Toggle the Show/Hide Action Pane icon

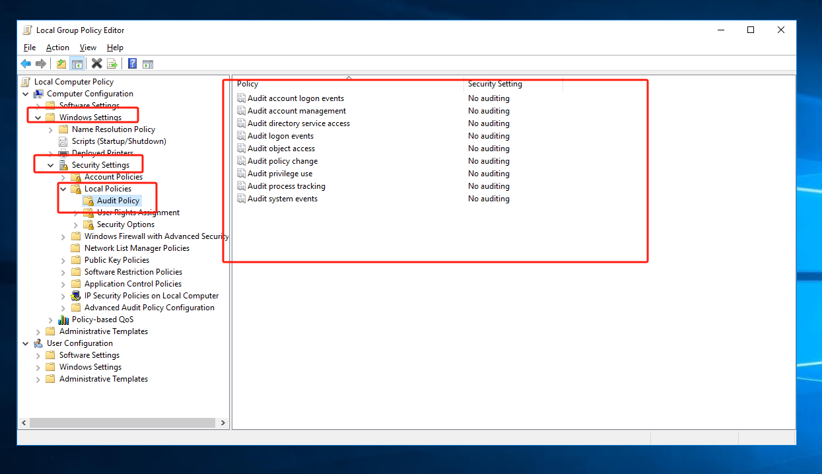(148, 64)
